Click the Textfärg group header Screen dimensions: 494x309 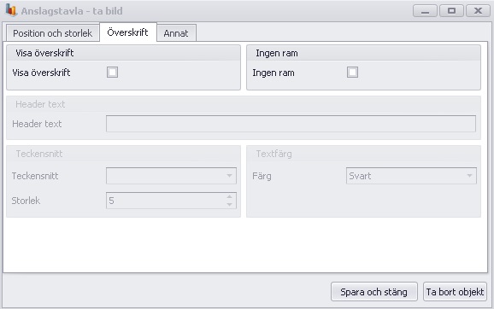(x=273, y=154)
